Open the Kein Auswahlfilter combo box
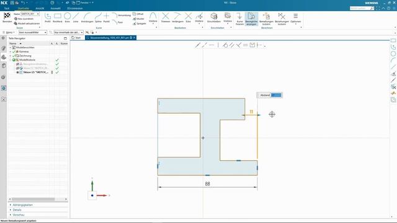 (33, 32)
